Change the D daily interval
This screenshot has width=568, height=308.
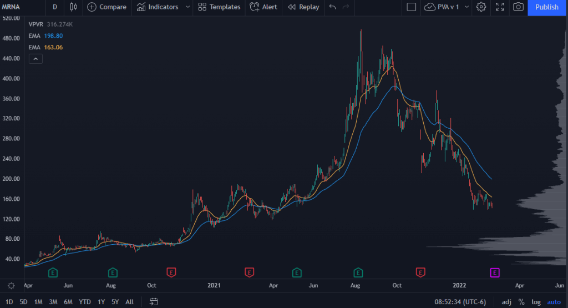coord(55,7)
